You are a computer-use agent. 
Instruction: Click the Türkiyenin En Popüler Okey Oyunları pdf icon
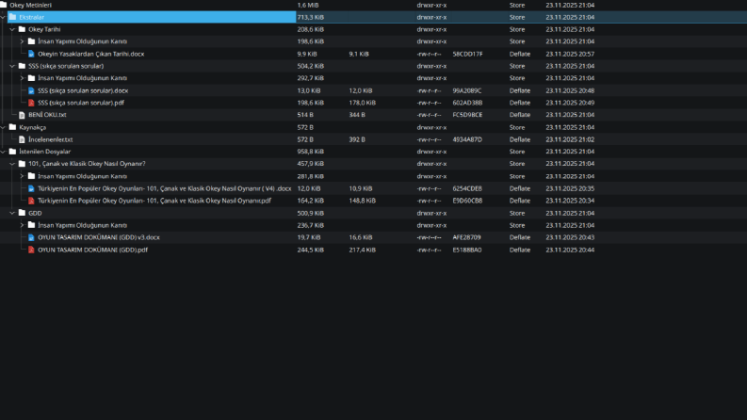tap(31, 201)
